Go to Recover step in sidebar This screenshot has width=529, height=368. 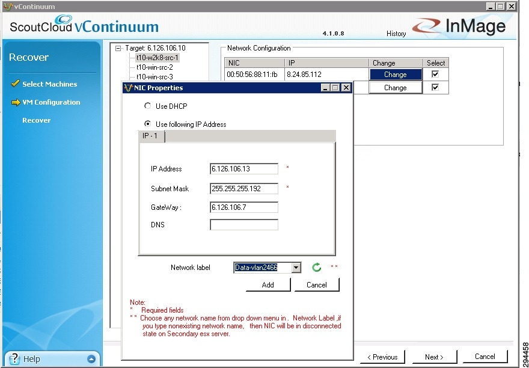(x=37, y=120)
